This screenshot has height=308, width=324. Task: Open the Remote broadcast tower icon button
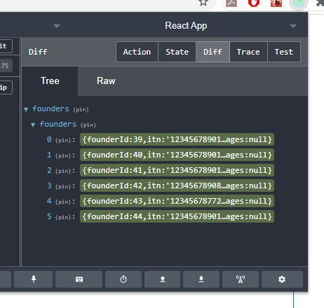click(x=241, y=279)
